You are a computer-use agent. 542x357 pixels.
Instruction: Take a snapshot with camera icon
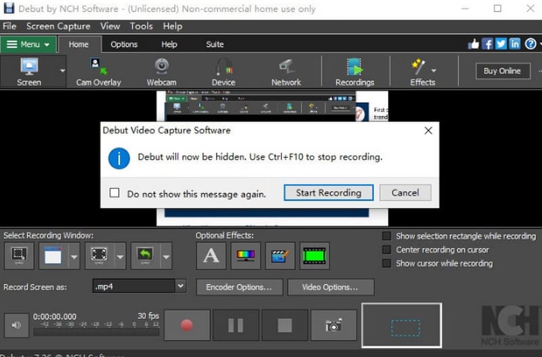click(x=333, y=325)
